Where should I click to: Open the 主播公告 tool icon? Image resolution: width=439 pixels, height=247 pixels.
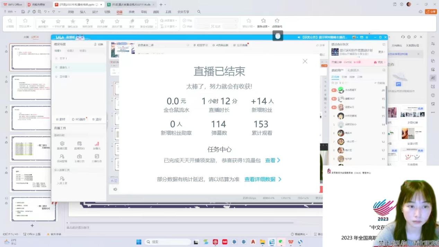point(79,157)
